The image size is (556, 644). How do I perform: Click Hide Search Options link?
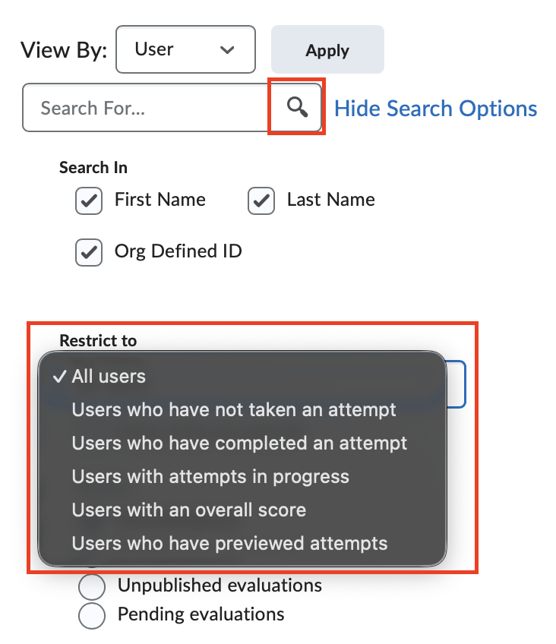tap(434, 108)
